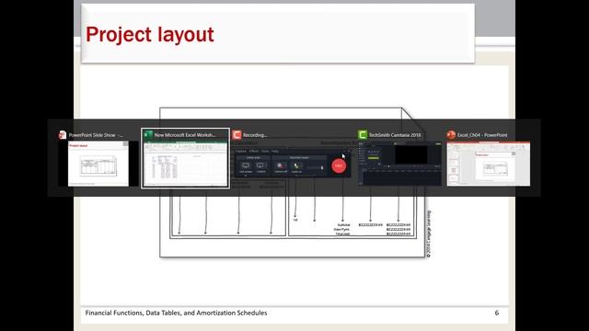The image size is (589, 331).
Task: Click the green Excel app icon
Action: [149, 135]
